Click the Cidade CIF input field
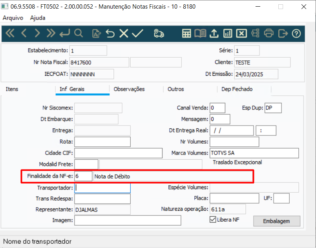This screenshot has height=248, width=316. [x=118, y=153]
